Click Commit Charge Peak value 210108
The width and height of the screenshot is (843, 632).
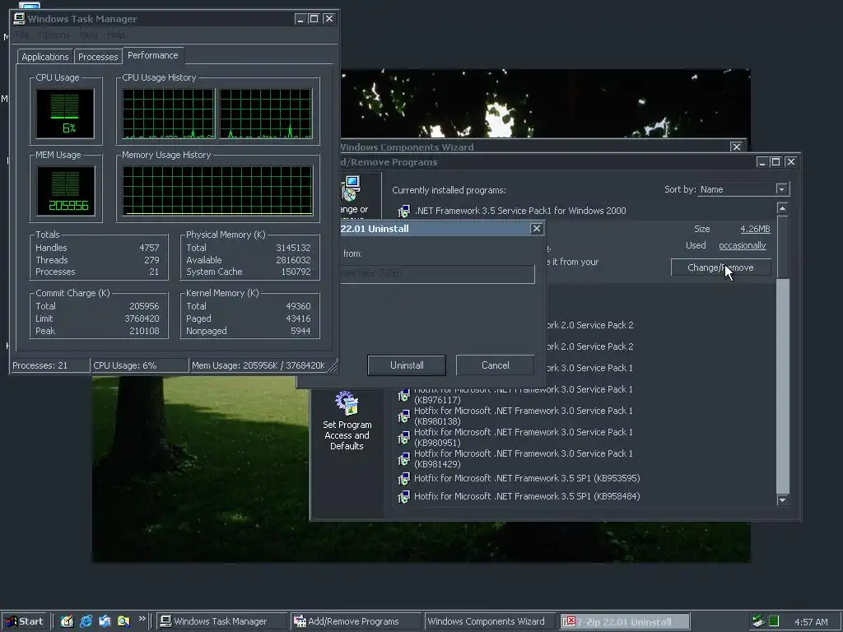(144, 331)
